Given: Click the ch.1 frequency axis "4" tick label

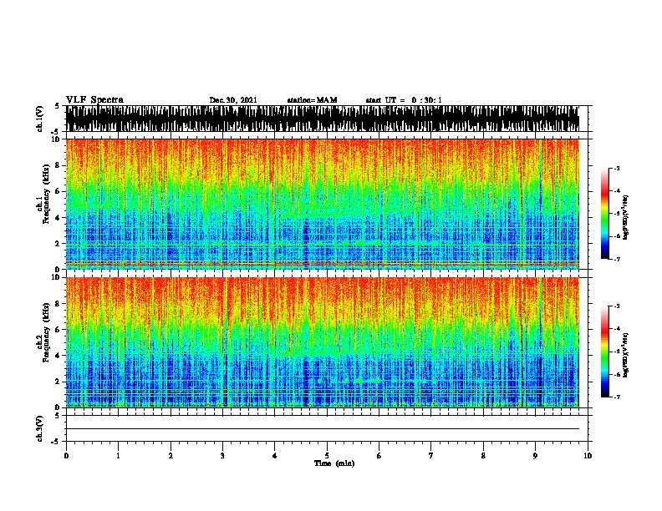Looking at the screenshot, I should coord(58,218).
